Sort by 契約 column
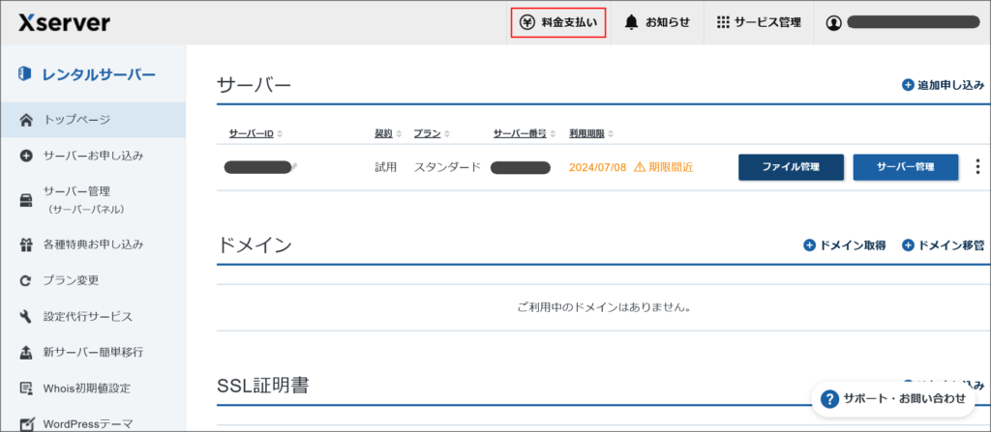 (388, 133)
